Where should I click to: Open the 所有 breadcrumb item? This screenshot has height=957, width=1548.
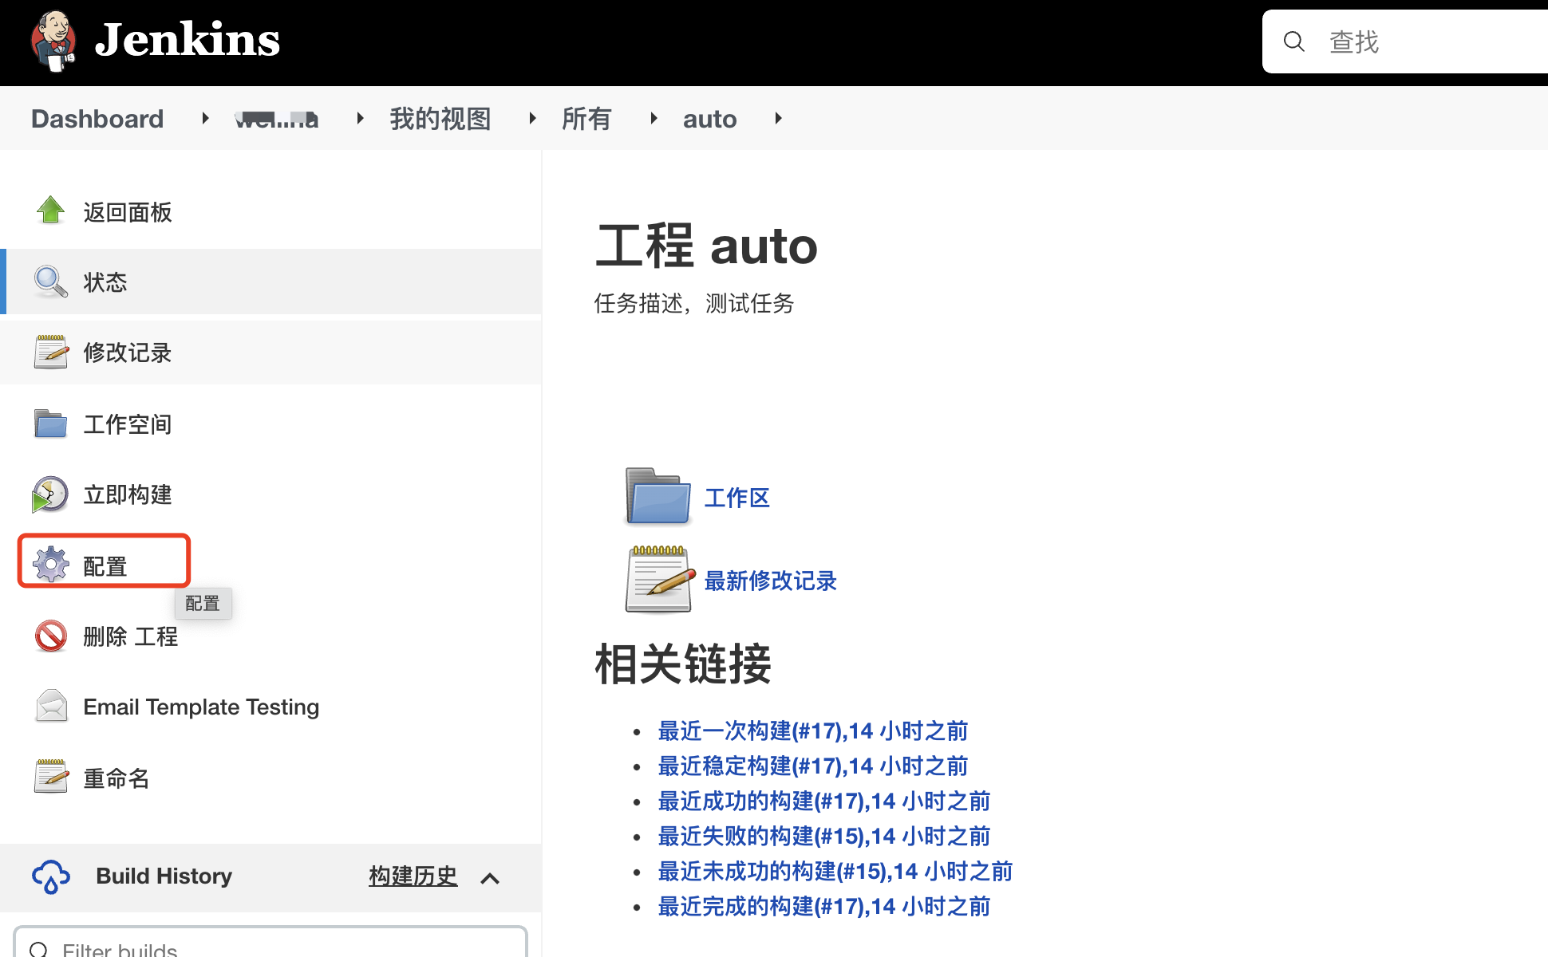pyautogui.click(x=586, y=119)
